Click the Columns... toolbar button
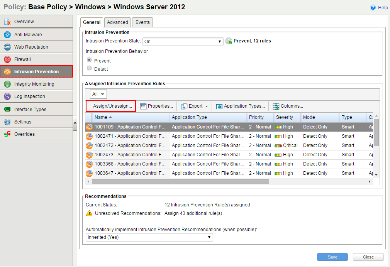The width and height of the screenshot is (390, 267). pyautogui.click(x=288, y=106)
